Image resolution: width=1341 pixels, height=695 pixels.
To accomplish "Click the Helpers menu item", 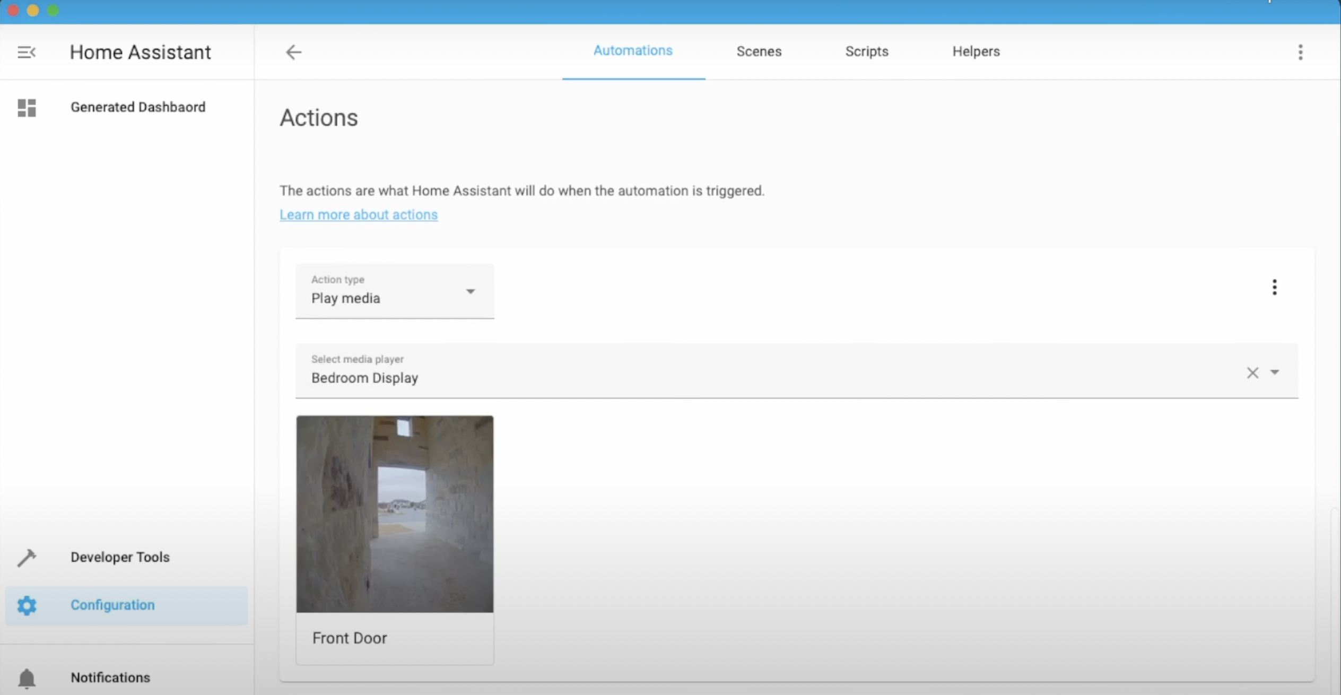I will [976, 51].
